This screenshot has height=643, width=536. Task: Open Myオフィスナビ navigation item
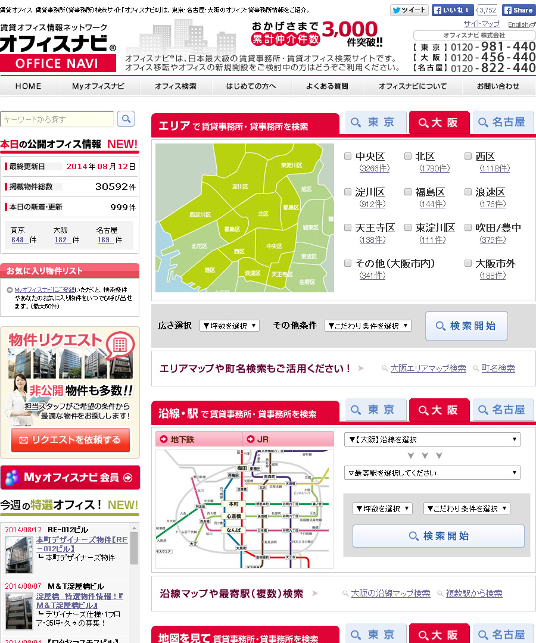tap(98, 86)
